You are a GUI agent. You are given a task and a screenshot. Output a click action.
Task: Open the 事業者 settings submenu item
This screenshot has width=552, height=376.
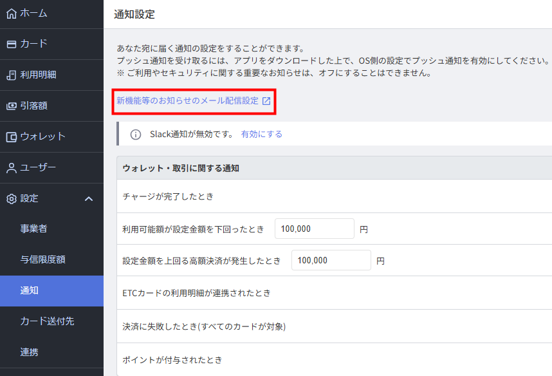(x=33, y=229)
